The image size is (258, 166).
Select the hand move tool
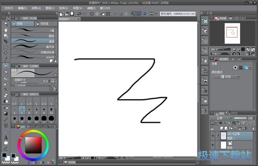pyautogui.click(x=6, y=30)
